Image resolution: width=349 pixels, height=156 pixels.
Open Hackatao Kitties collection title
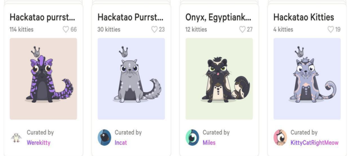click(x=303, y=17)
